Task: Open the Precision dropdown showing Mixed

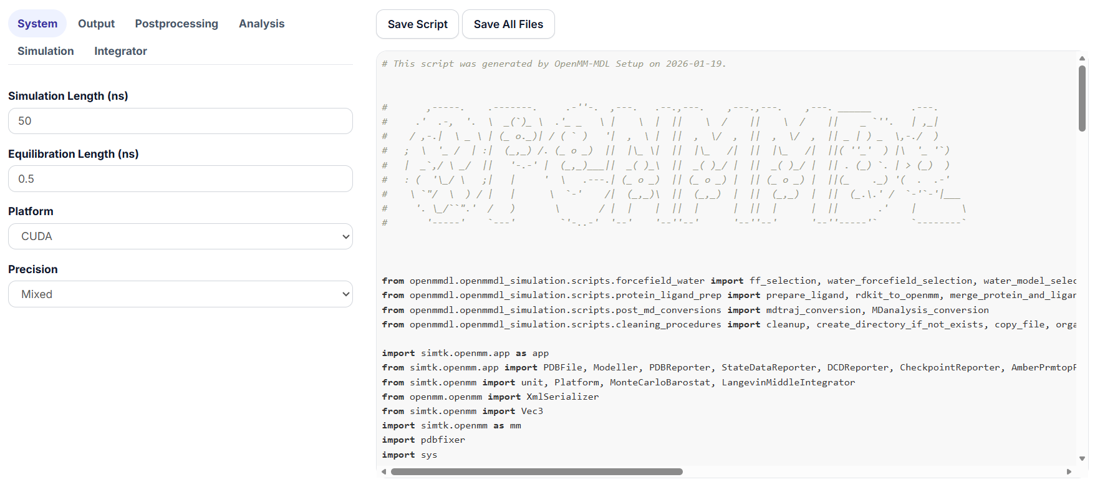Action: [x=180, y=294]
